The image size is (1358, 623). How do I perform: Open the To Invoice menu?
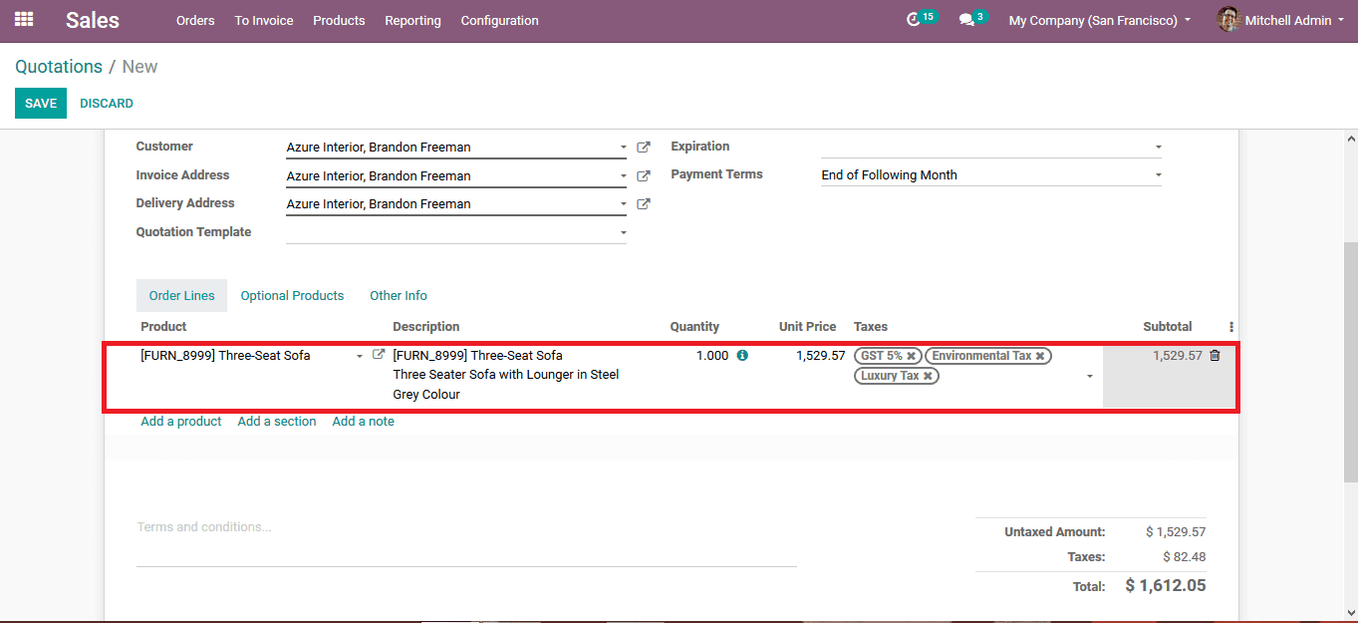tap(264, 20)
